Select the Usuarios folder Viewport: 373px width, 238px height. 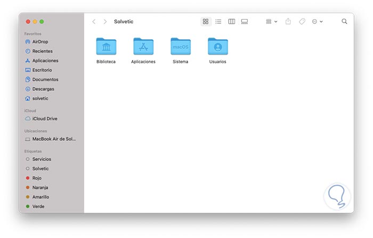[217, 50]
